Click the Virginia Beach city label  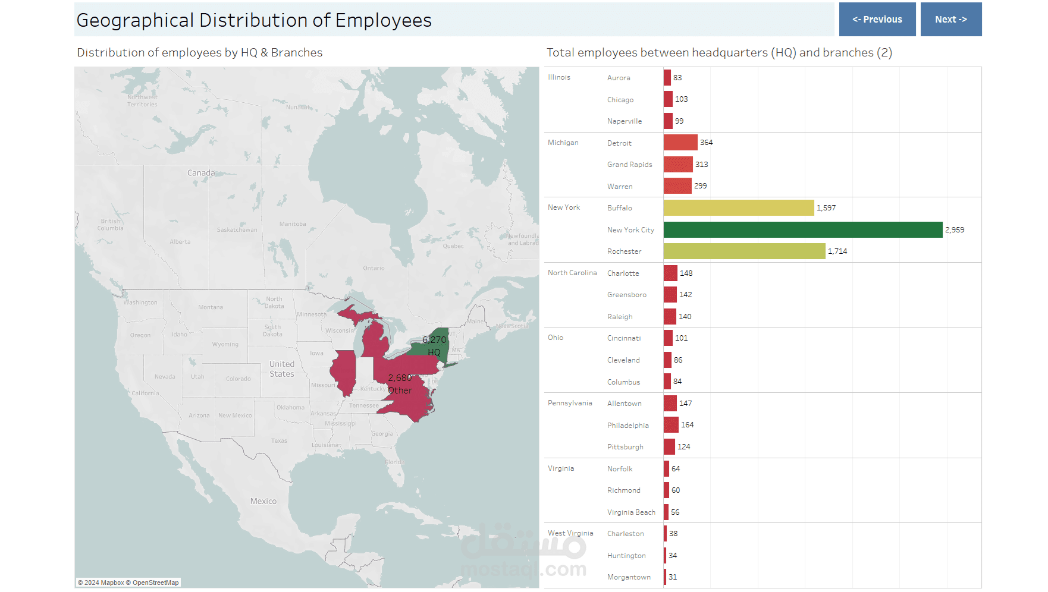[x=631, y=512]
